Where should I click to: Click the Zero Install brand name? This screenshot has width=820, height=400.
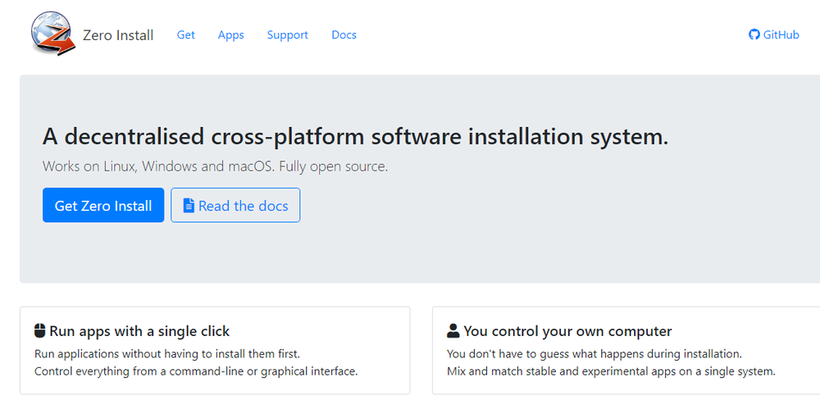[118, 35]
